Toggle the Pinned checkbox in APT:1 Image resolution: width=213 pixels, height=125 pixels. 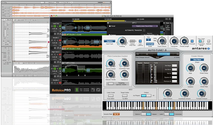pyautogui.click(x=110, y=26)
